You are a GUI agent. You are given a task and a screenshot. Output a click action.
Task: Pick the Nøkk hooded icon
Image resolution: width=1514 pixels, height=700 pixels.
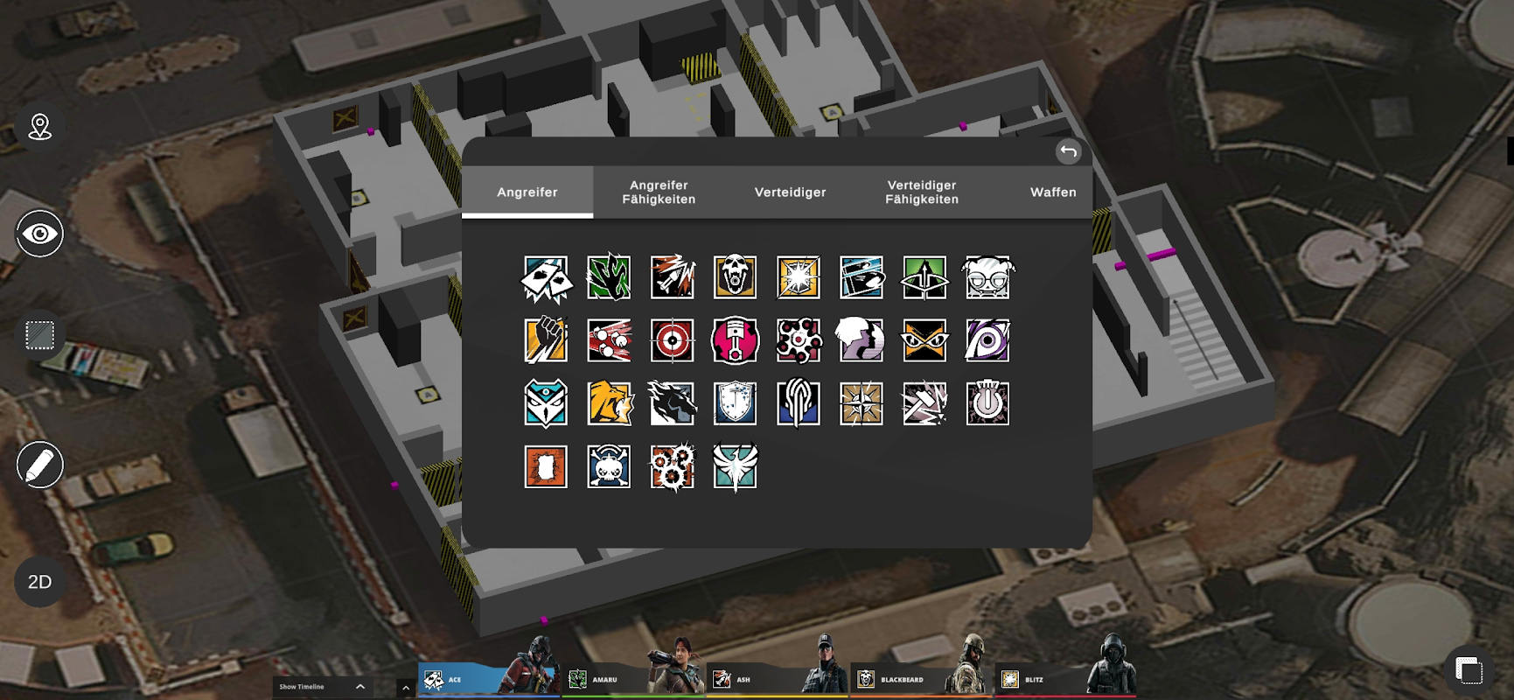pyautogui.click(x=799, y=403)
